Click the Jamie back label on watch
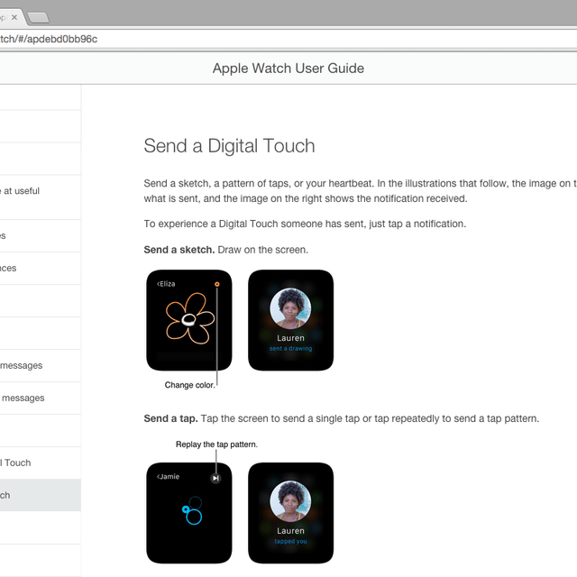 tap(169, 477)
